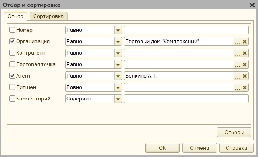
Task: Click ellipsis button in Контрагент row
Action: (238, 53)
